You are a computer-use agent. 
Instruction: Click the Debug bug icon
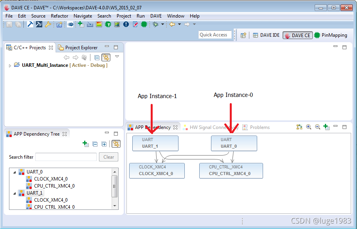point(156,24)
